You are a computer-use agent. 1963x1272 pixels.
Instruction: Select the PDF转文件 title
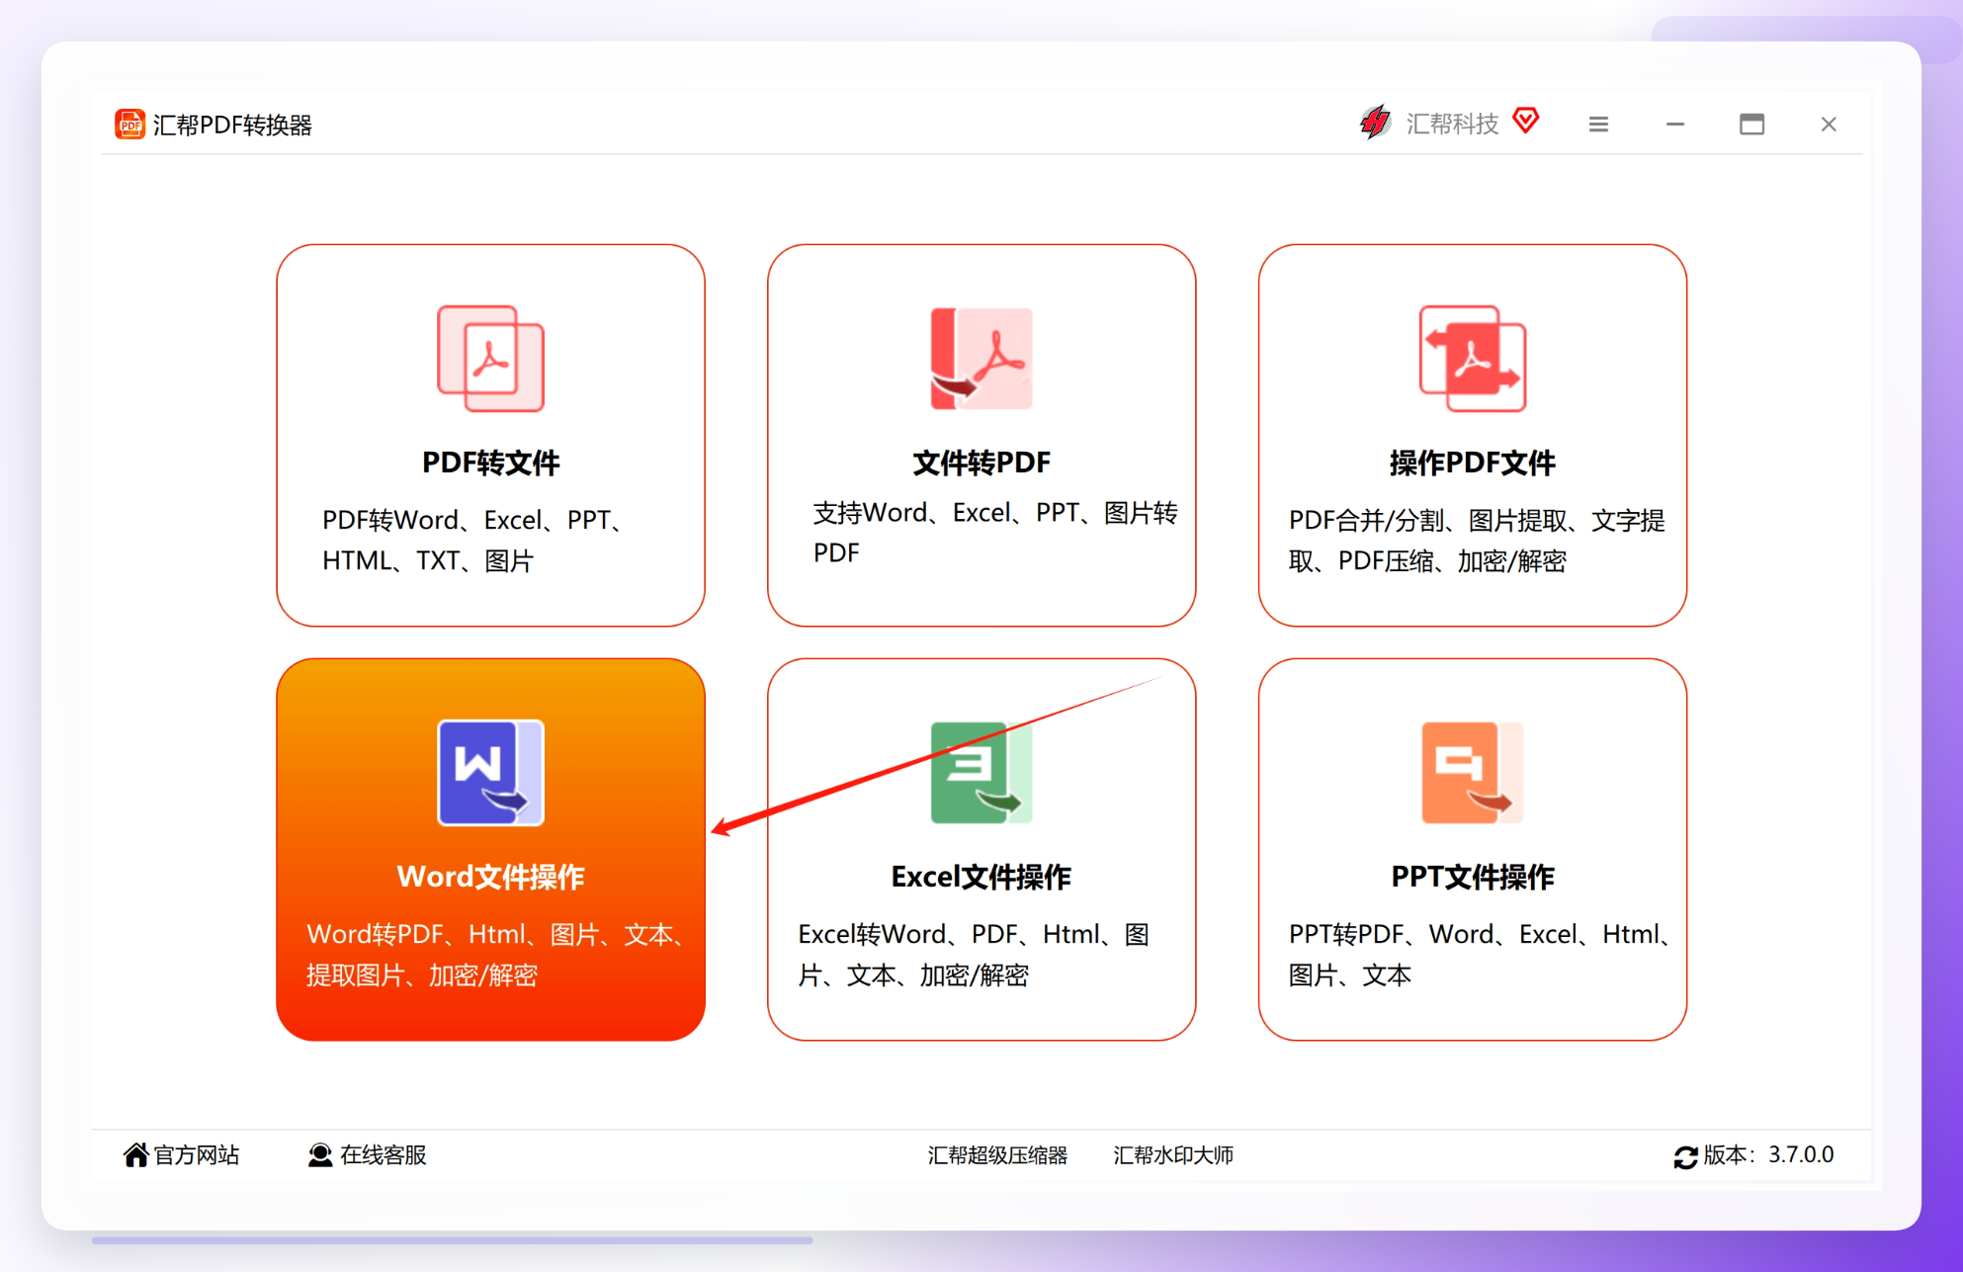click(x=490, y=463)
